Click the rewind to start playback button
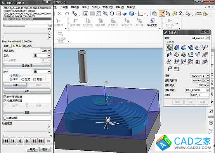The width and height of the screenshot is (215, 153). 5,141
